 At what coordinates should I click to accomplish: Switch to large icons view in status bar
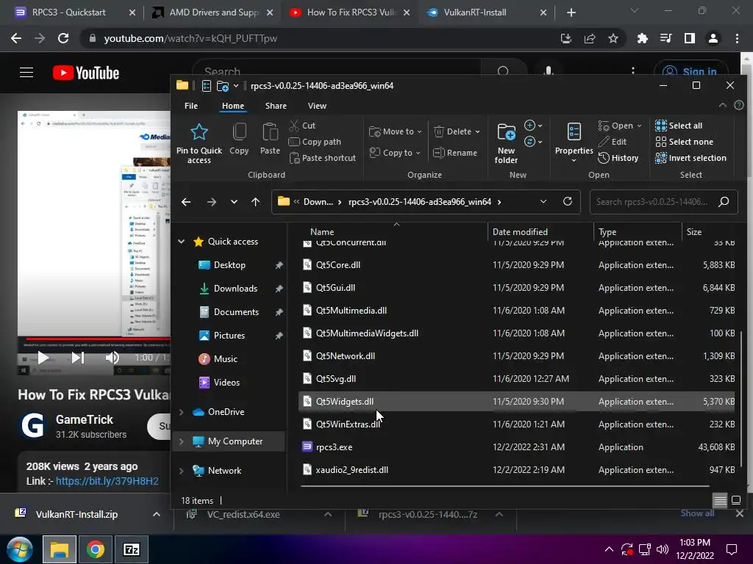(735, 500)
